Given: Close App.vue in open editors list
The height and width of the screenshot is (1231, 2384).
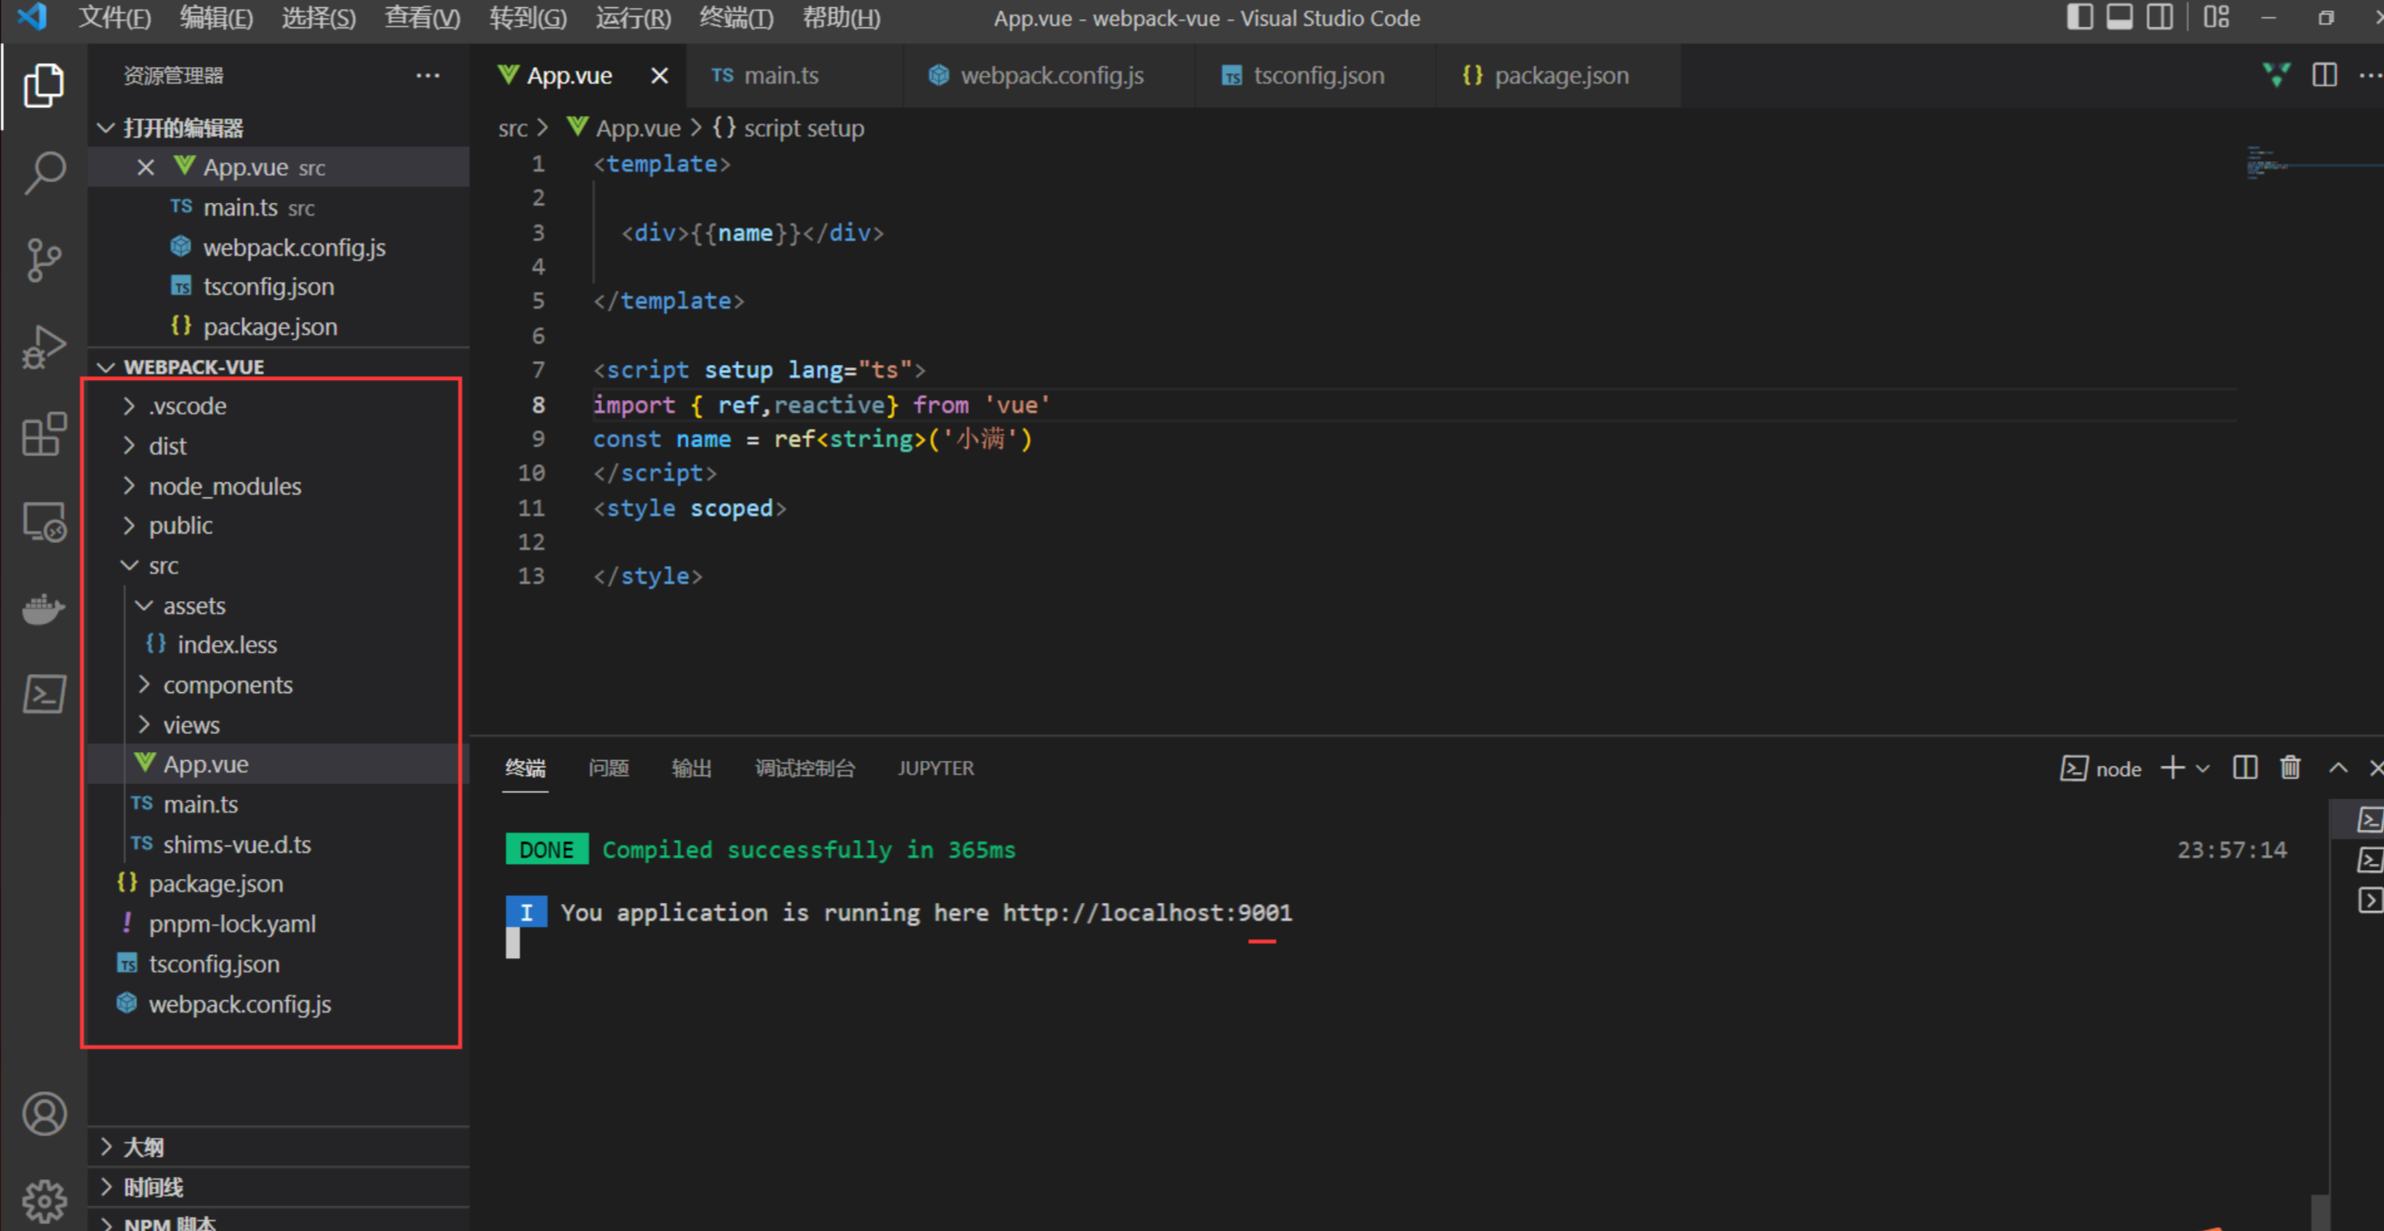Looking at the screenshot, I should click(x=145, y=168).
